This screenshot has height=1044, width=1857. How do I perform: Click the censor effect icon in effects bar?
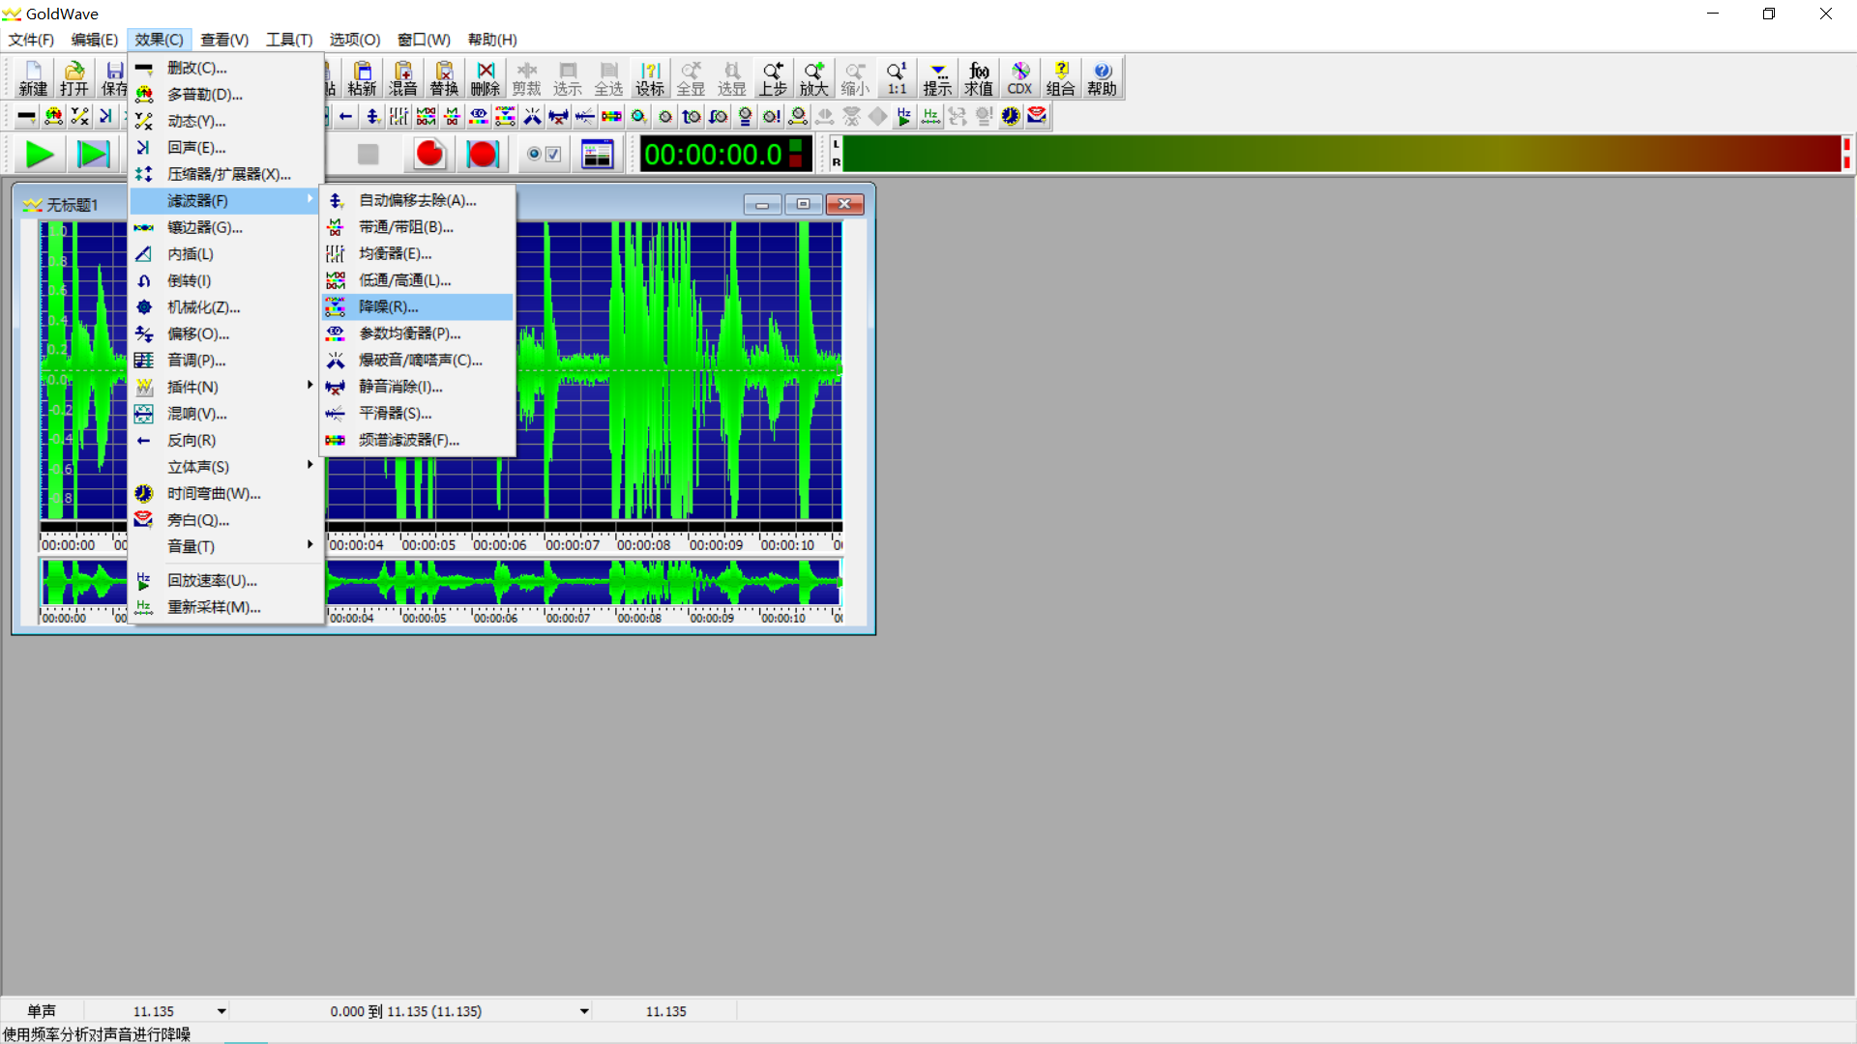tap(27, 116)
